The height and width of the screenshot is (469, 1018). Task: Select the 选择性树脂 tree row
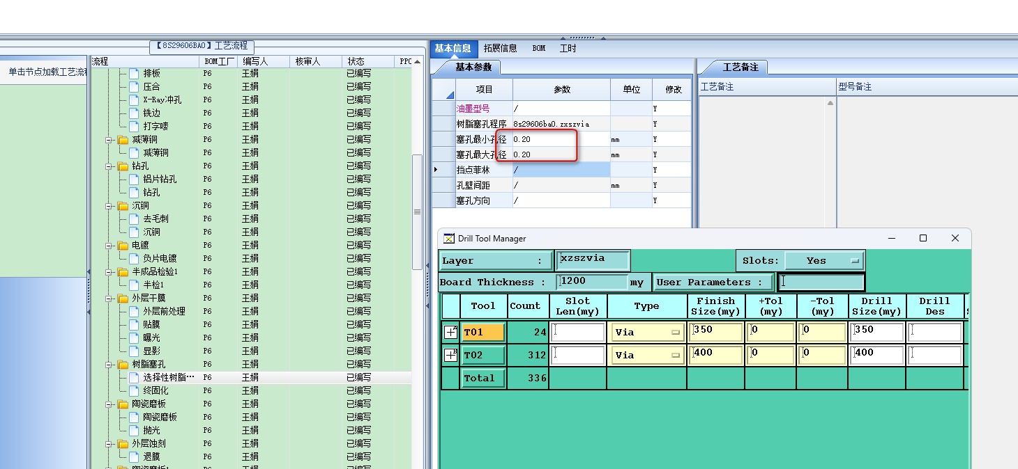(x=251, y=377)
